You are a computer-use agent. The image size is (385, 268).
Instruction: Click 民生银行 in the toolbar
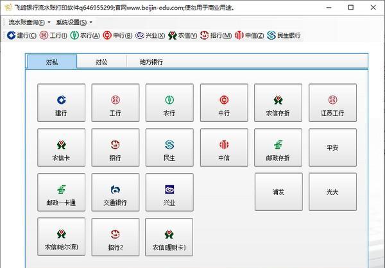[284, 35]
